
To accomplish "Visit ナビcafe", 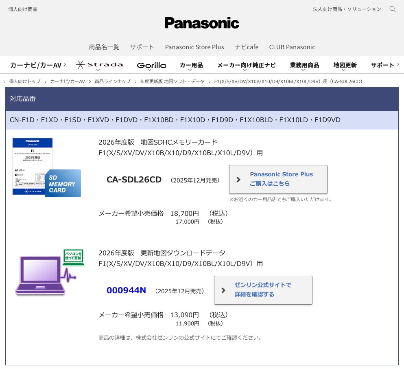I will tap(247, 47).
